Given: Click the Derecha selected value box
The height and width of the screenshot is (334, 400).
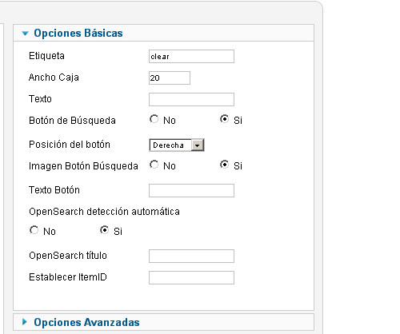Looking at the screenshot, I should [170, 145].
